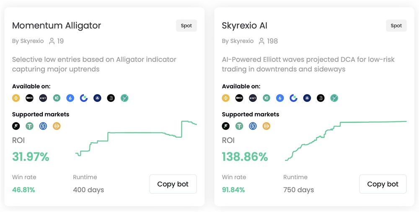Click 'Supported markets' label in Skyrexio AI card
Viewport: 419px width, 212px height.
tap(251, 114)
